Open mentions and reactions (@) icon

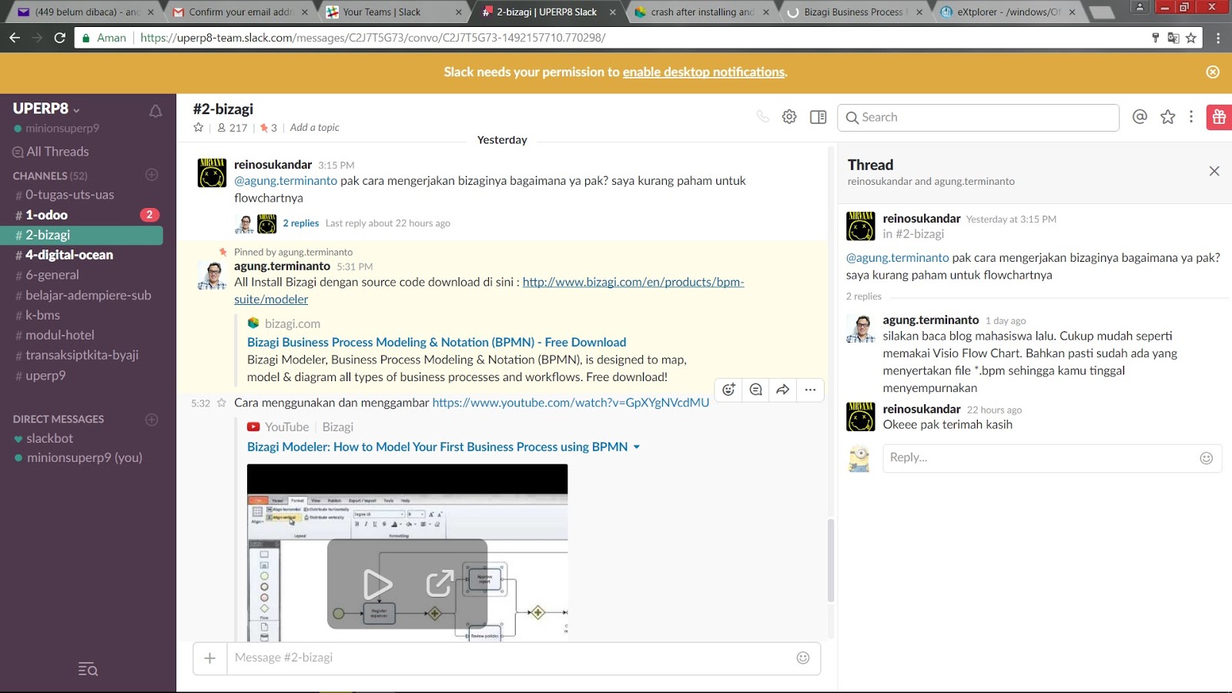[x=1140, y=116]
